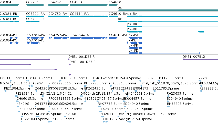218x123 pixels.
Task: Select the CG4554-PA protein glyph
Action: click(89, 38)
